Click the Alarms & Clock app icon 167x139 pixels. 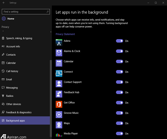pos(59,53)
